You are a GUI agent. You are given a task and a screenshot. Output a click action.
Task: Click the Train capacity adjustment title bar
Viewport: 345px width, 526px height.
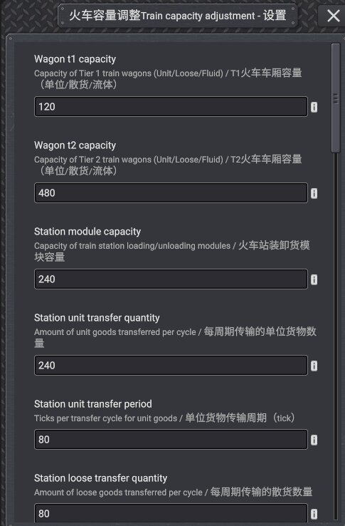(x=178, y=16)
